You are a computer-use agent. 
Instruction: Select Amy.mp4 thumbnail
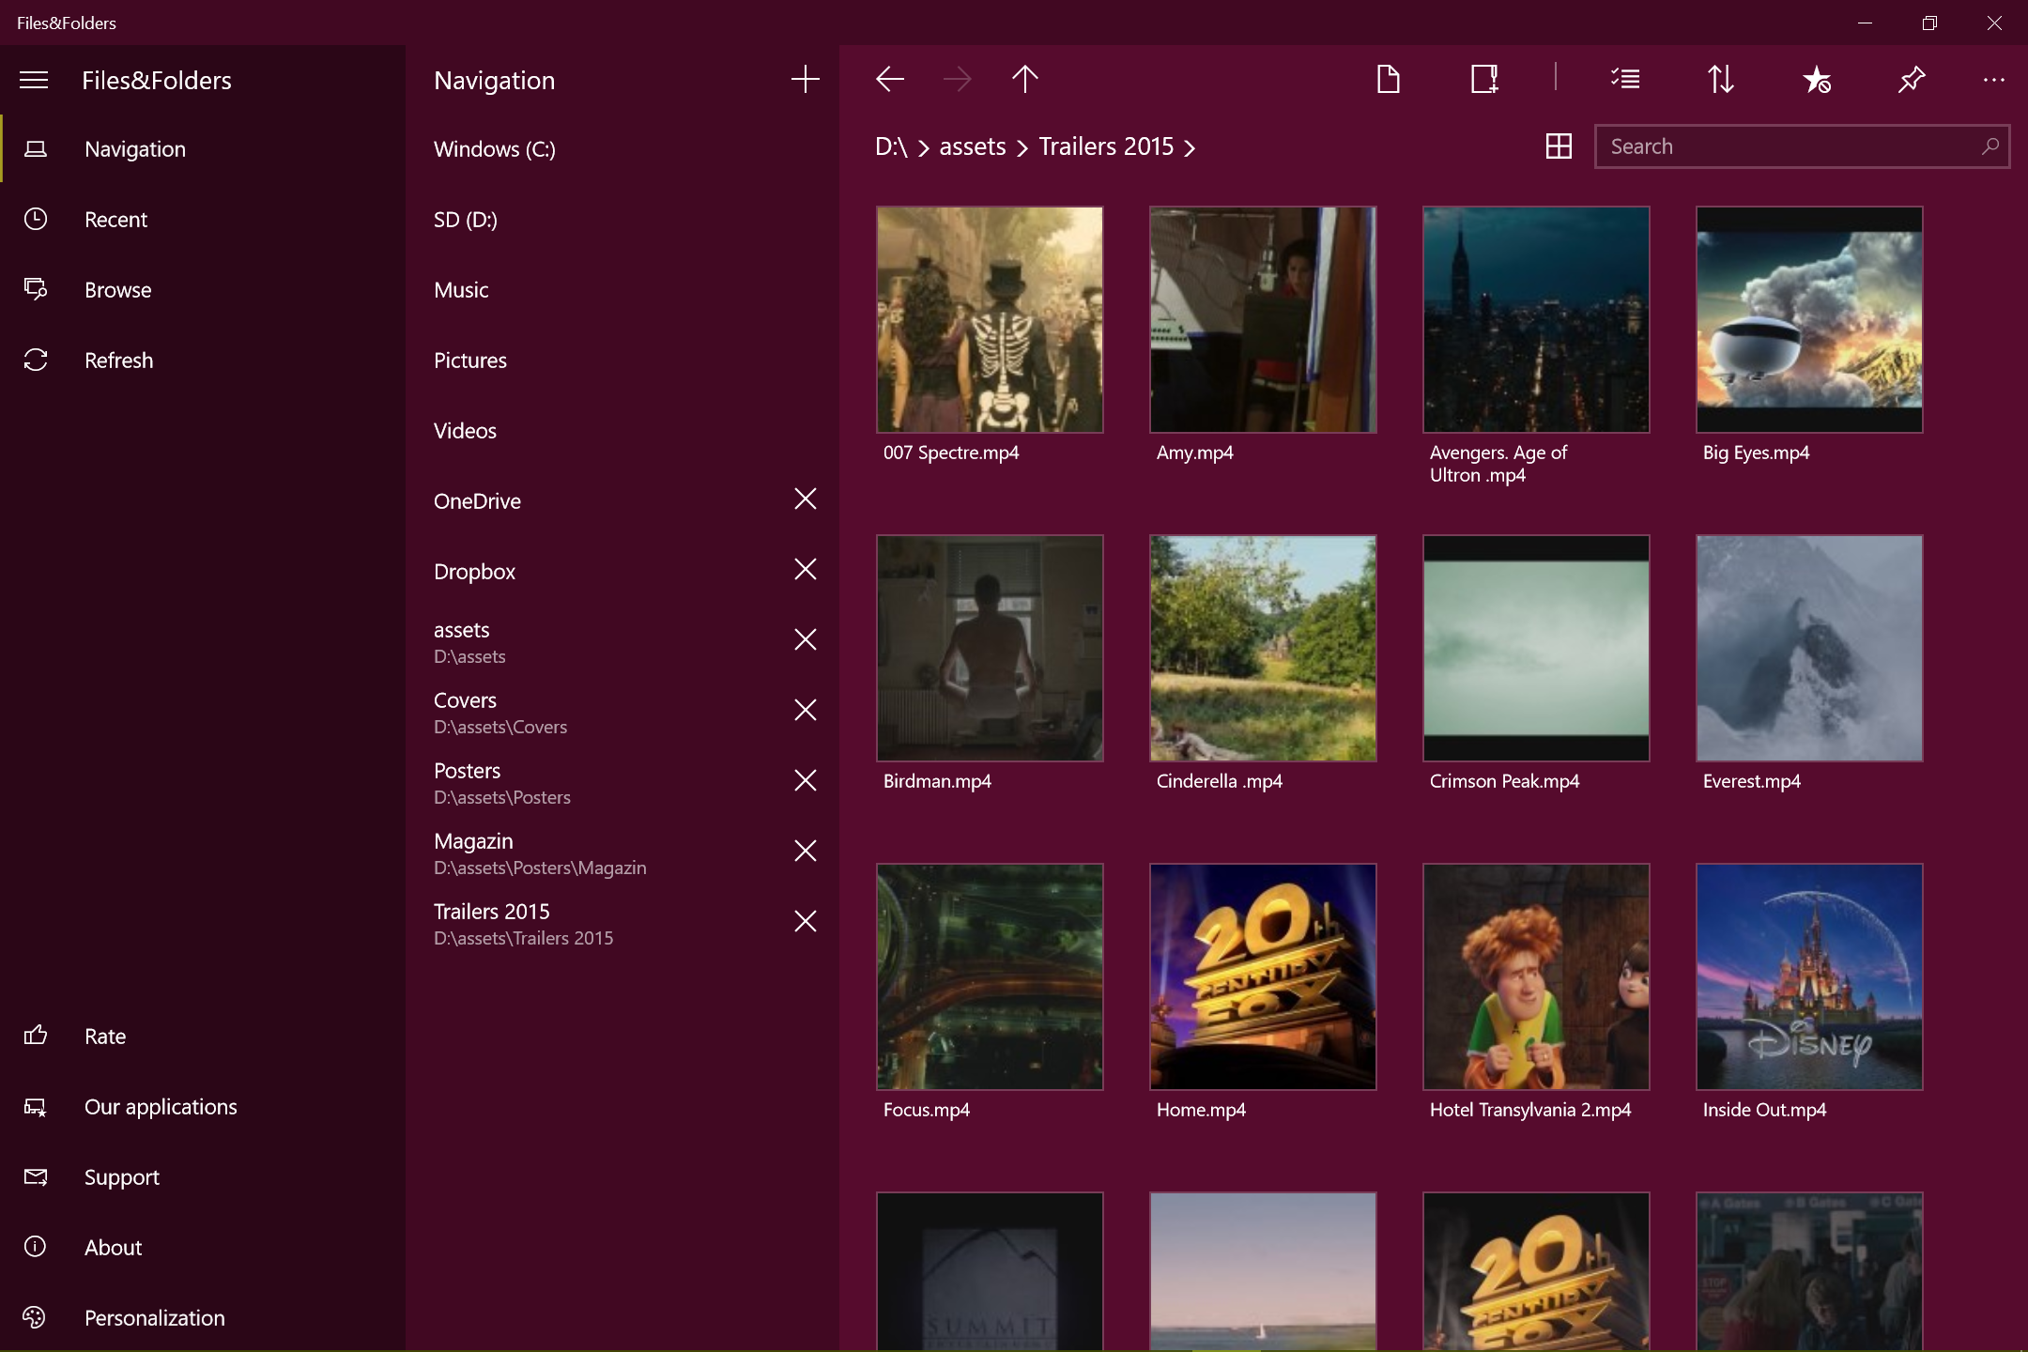pos(1263,319)
